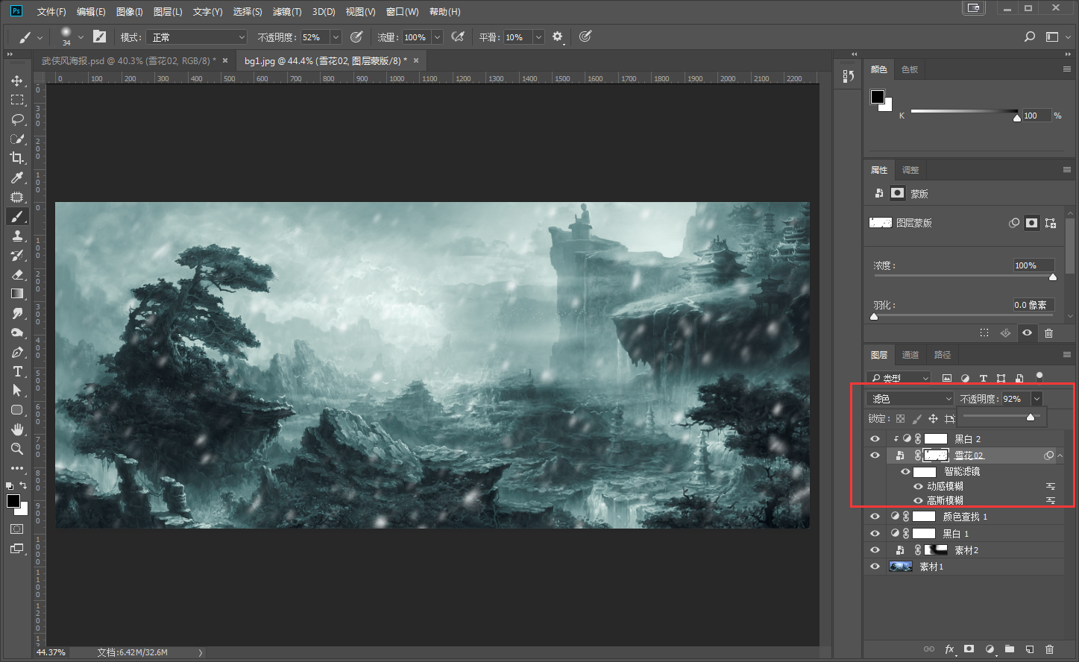This screenshot has height=662, width=1079.
Task: Switch to the 通道 tab
Action: point(910,355)
